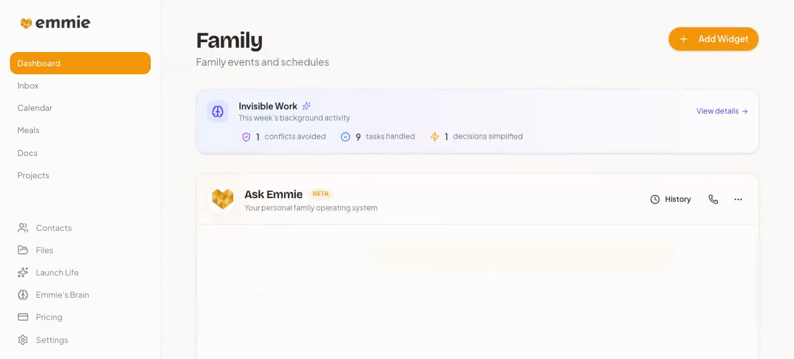This screenshot has width=794, height=359.
Task: Open the ellipsis menu on Ask Emmie
Action: point(738,199)
